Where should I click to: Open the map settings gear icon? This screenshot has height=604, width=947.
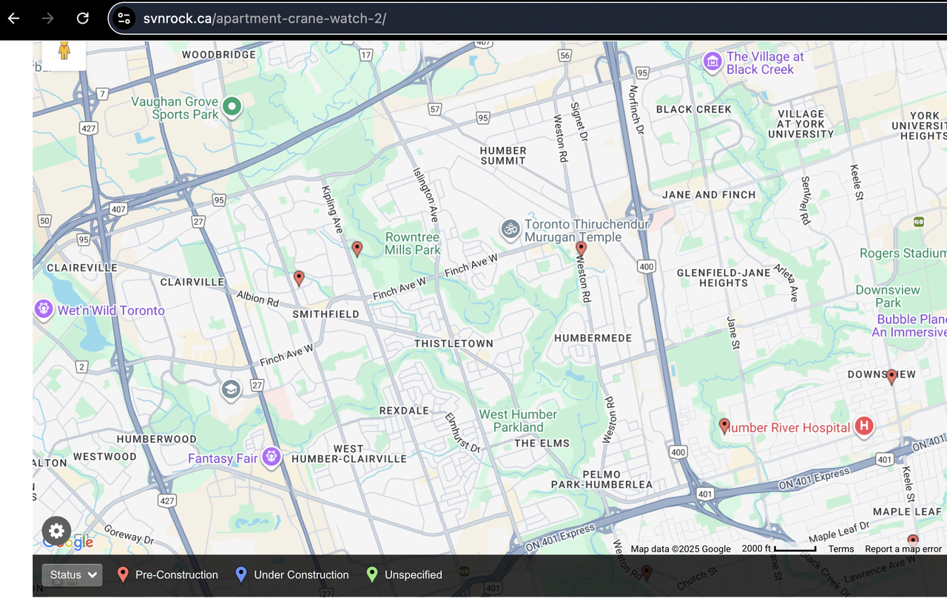pos(56,530)
